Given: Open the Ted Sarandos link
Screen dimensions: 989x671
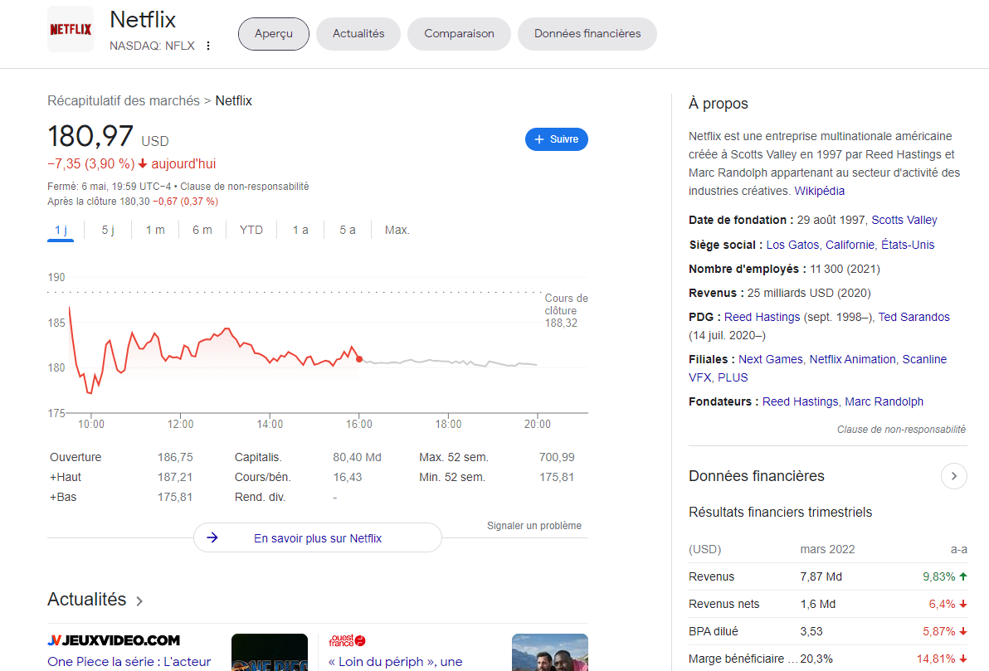Looking at the screenshot, I should (914, 317).
